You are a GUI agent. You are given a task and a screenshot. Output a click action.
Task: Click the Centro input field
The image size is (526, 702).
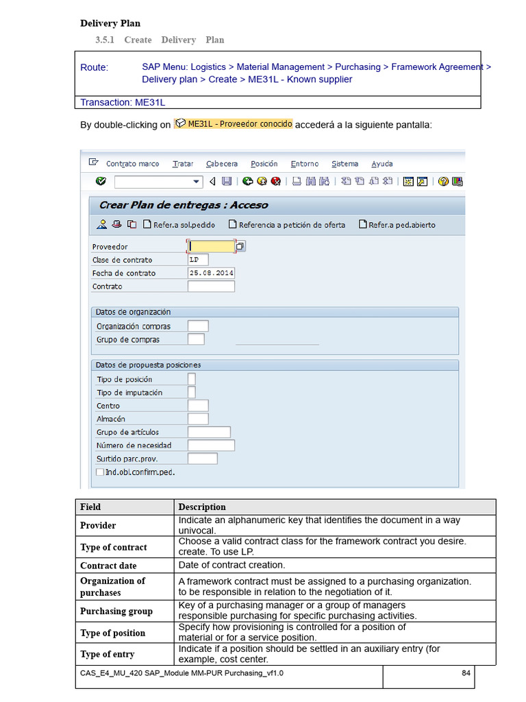198,406
